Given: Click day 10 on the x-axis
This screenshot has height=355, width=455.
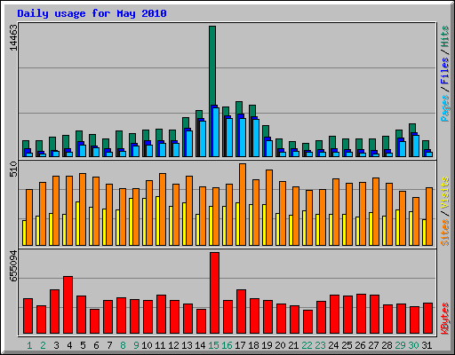Looking at the screenshot, I should (x=147, y=345).
